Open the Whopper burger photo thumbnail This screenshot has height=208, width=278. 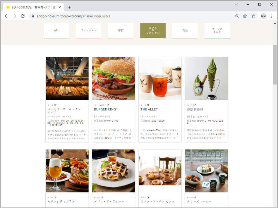pos(114,78)
